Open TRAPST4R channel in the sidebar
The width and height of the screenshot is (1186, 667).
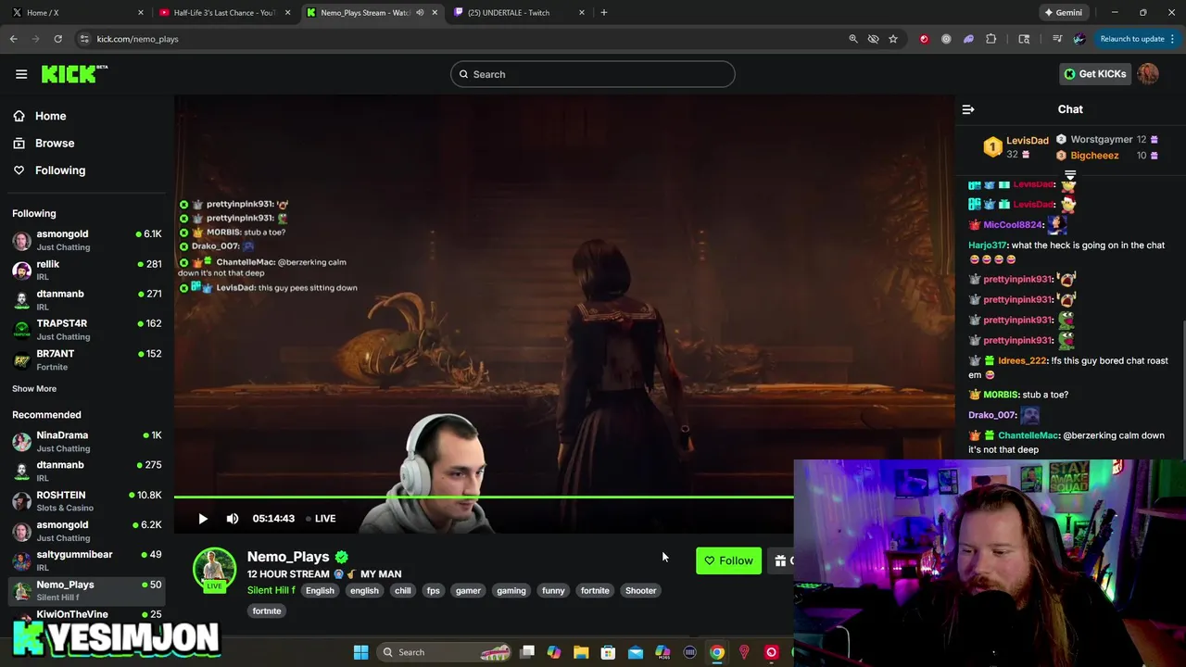[x=87, y=330]
